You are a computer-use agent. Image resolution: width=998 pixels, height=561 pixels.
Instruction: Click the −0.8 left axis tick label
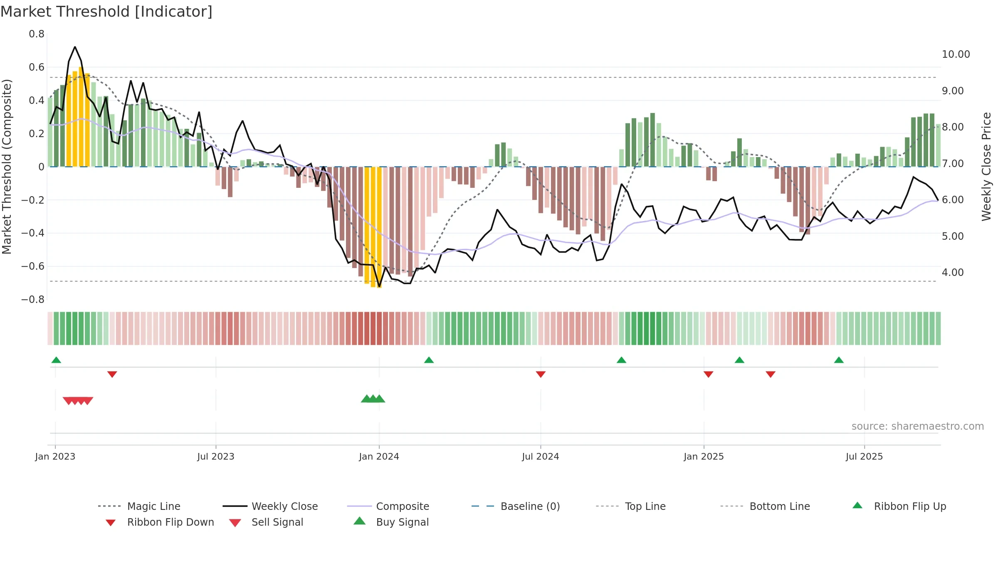[x=33, y=300]
